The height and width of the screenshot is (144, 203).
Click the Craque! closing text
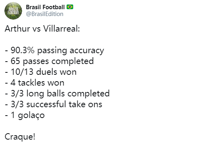20,137
